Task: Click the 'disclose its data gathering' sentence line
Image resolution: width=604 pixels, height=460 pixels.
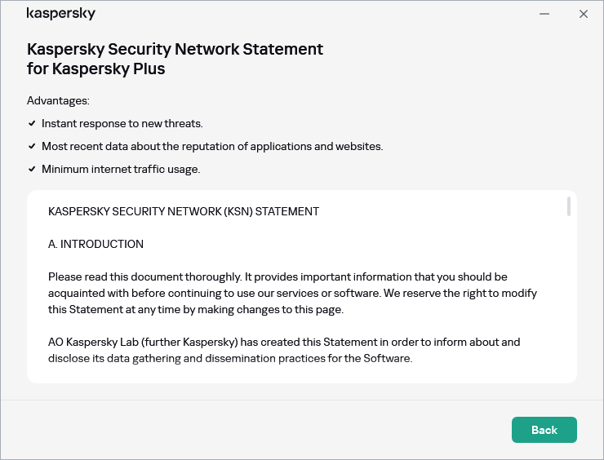Action: (230, 357)
